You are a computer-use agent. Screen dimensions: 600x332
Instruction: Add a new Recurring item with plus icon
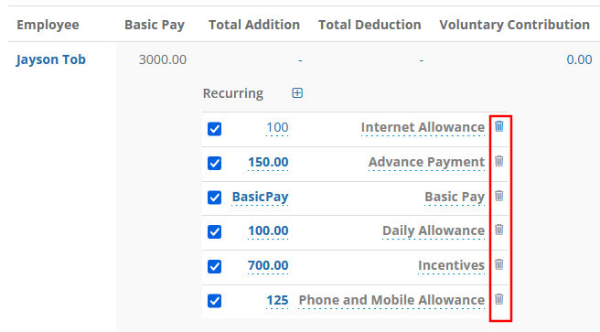point(297,93)
